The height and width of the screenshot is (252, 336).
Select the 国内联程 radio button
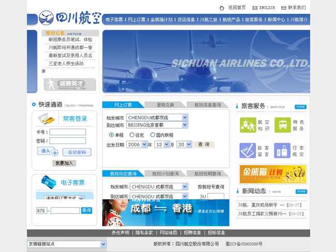point(152,135)
